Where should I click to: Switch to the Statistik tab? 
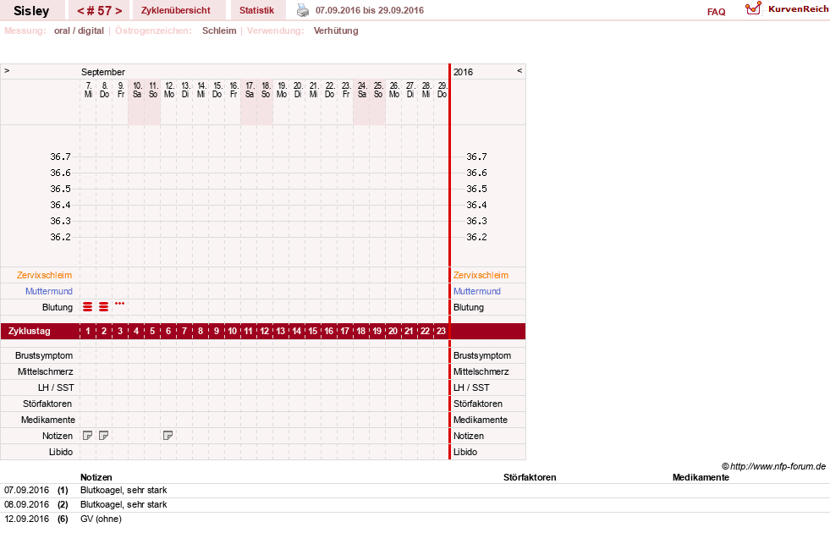pyautogui.click(x=256, y=10)
